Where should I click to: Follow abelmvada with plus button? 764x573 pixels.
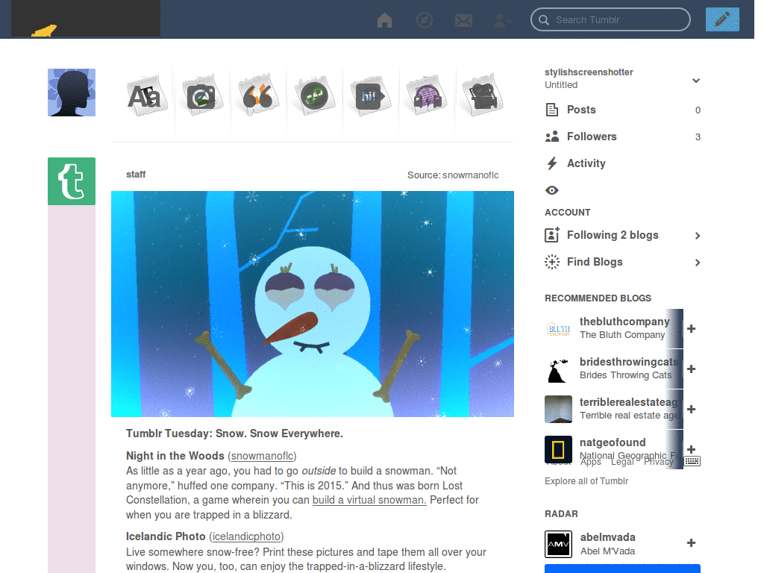tap(691, 543)
